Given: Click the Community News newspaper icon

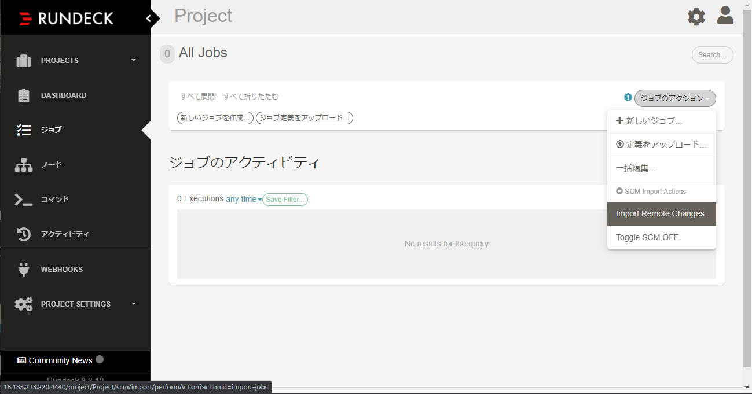Looking at the screenshot, I should pyautogui.click(x=21, y=360).
